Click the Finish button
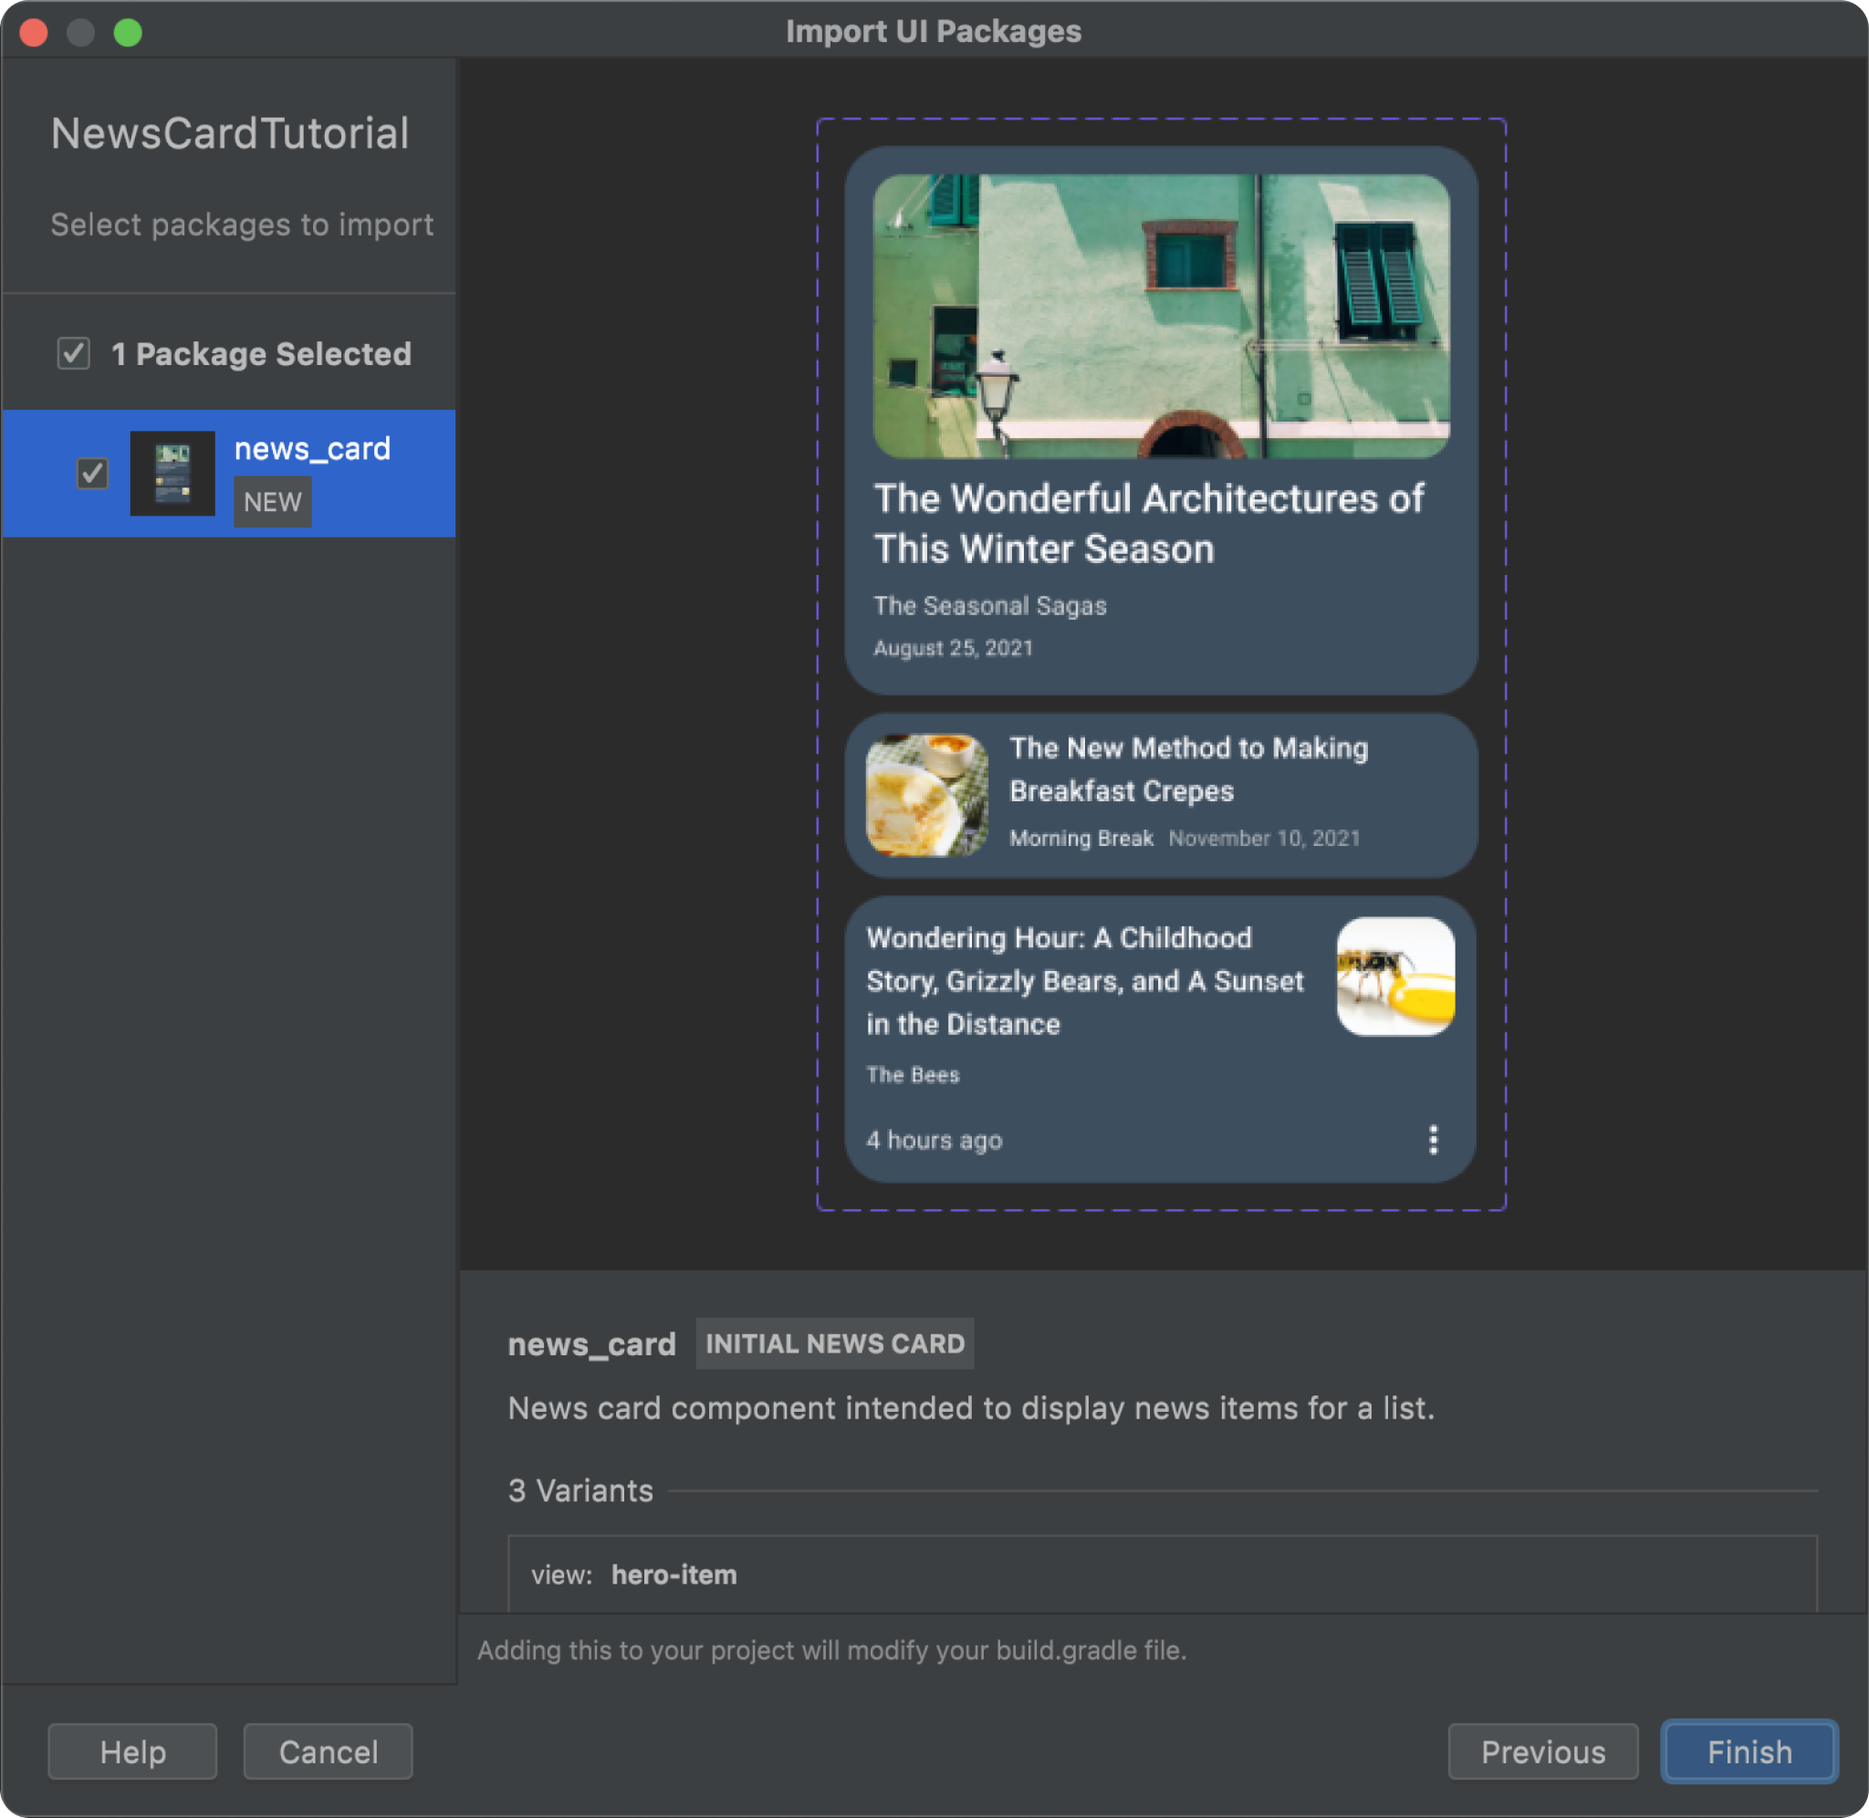 pyautogui.click(x=1749, y=1751)
